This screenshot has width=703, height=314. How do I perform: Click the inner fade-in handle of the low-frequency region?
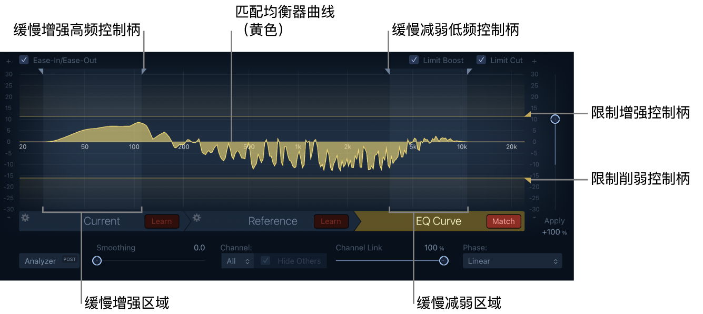tap(144, 71)
